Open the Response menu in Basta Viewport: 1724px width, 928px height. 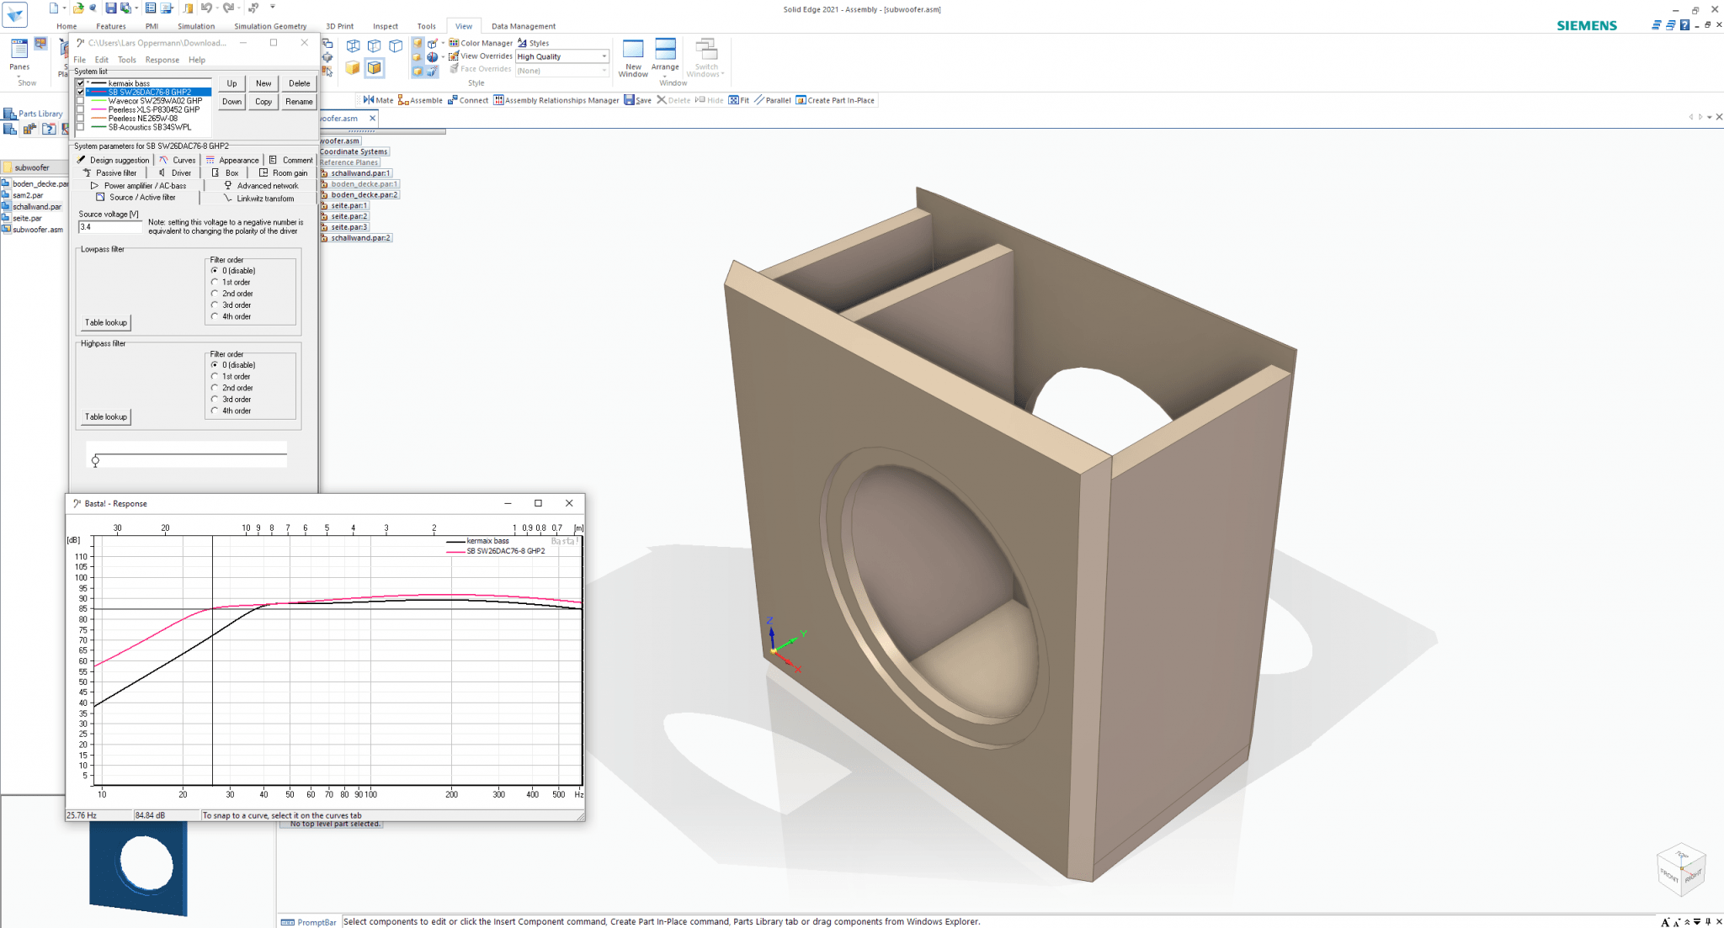tap(162, 60)
